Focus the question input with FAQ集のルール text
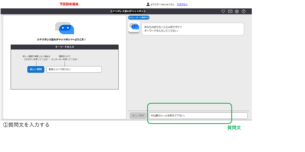 [198, 116]
